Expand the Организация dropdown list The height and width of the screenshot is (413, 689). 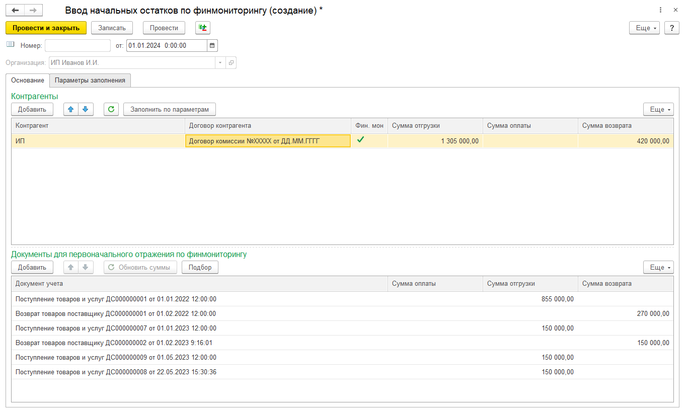point(220,63)
